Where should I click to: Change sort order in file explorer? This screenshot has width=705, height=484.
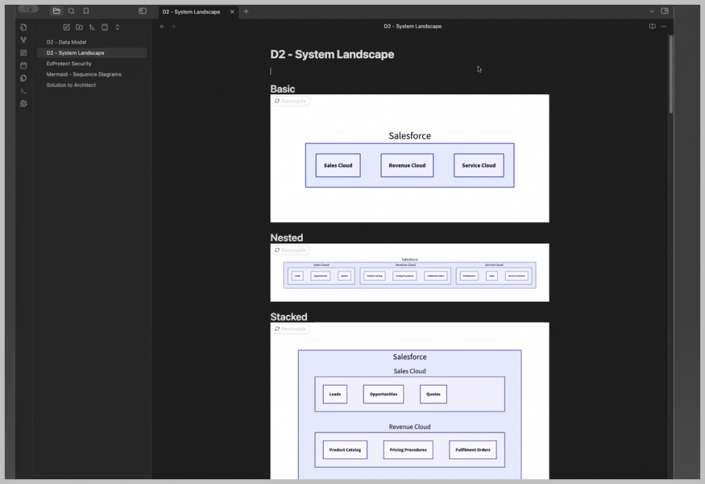point(92,27)
